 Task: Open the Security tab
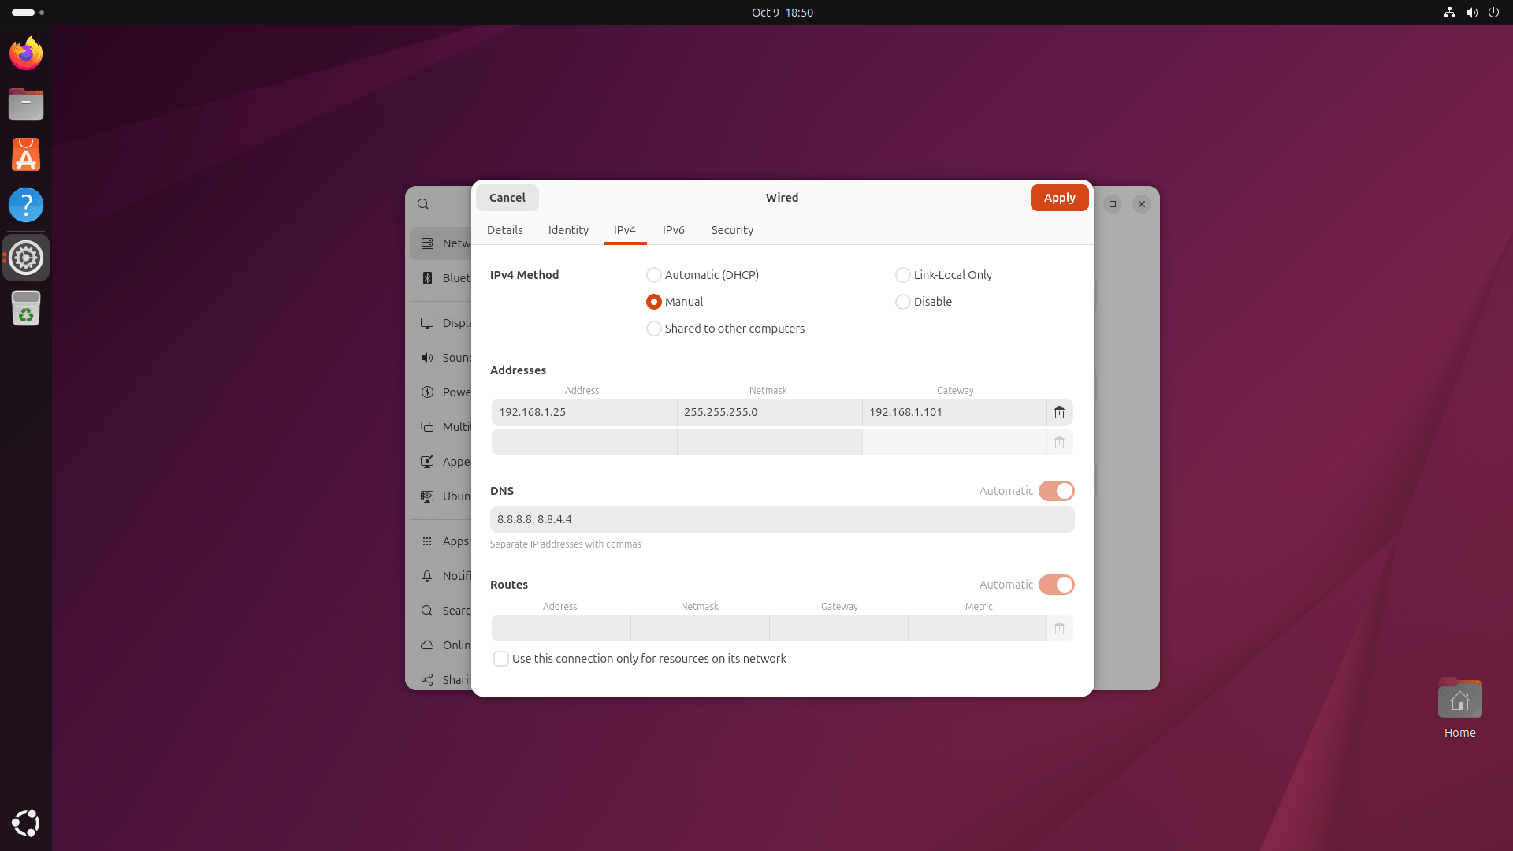tap(731, 230)
